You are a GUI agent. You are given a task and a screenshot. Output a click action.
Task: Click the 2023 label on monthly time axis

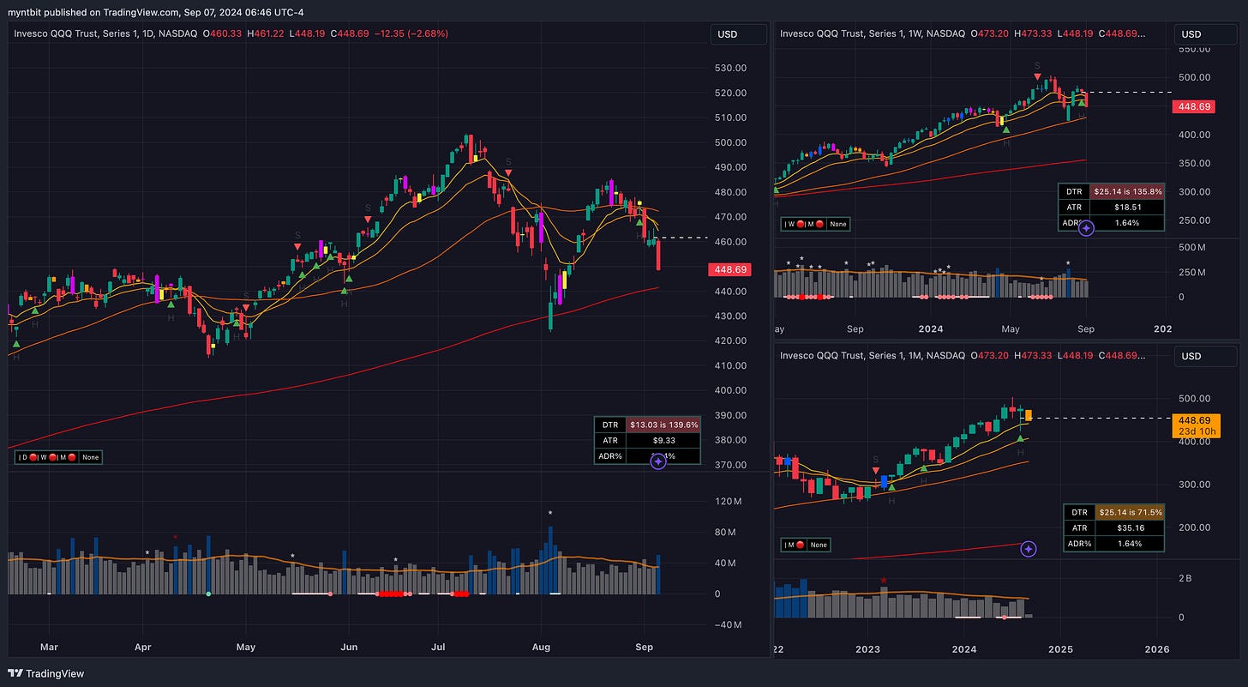pyautogui.click(x=868, y=649)
